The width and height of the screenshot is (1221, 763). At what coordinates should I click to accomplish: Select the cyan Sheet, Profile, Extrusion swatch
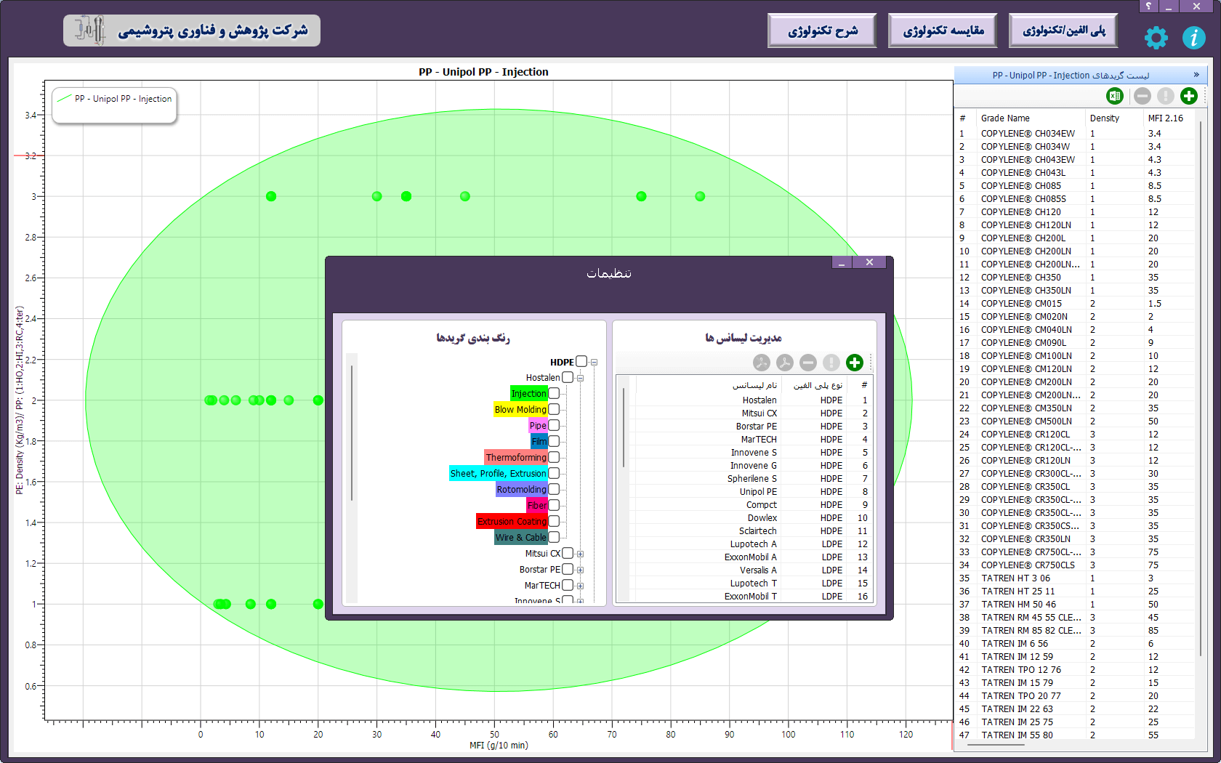(498, 474)
